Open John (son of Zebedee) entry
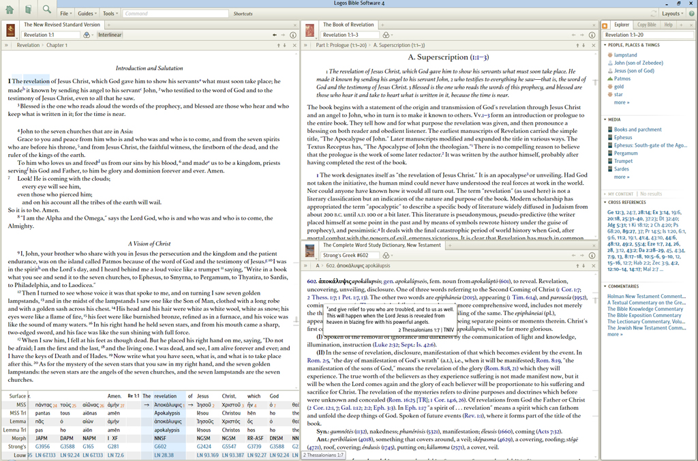Screen dimensions: 698x461 [639, 63]
